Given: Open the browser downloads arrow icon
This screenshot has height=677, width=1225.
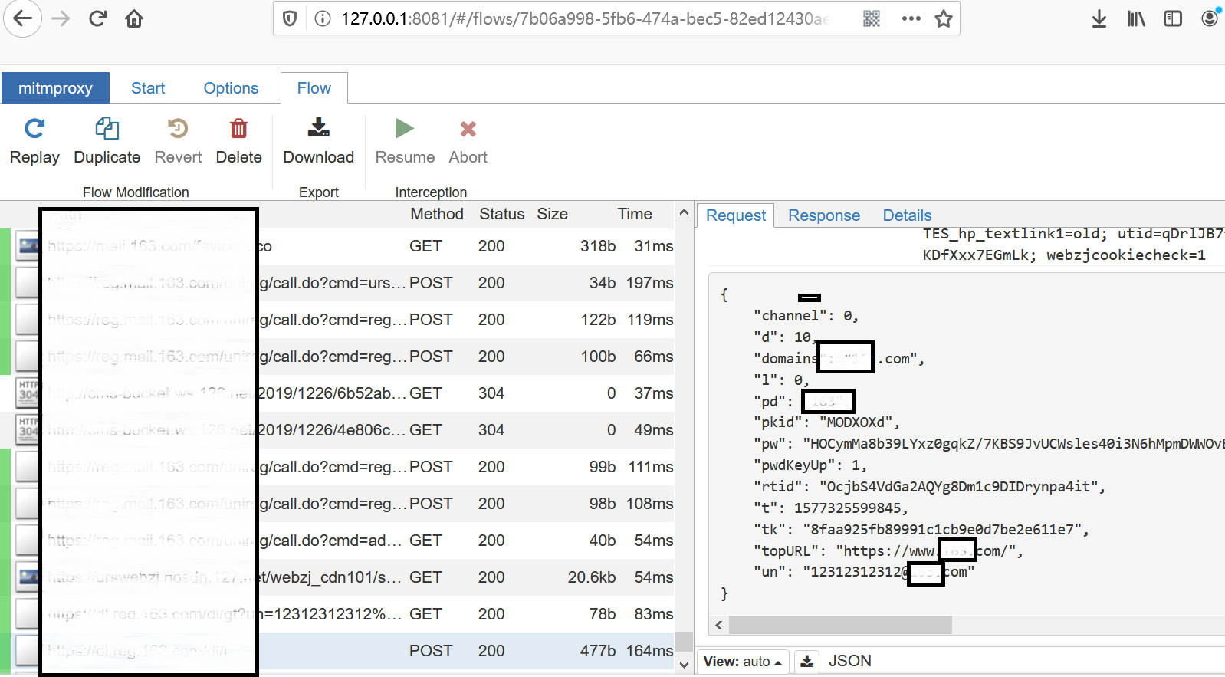Looking at the screenshot, I should pyautogui.click(x=1099, y=18).
